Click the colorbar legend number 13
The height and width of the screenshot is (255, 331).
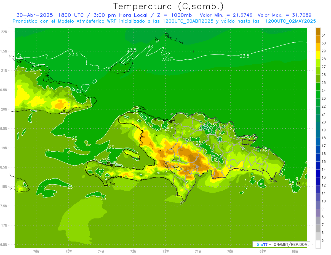pos(324,177)
